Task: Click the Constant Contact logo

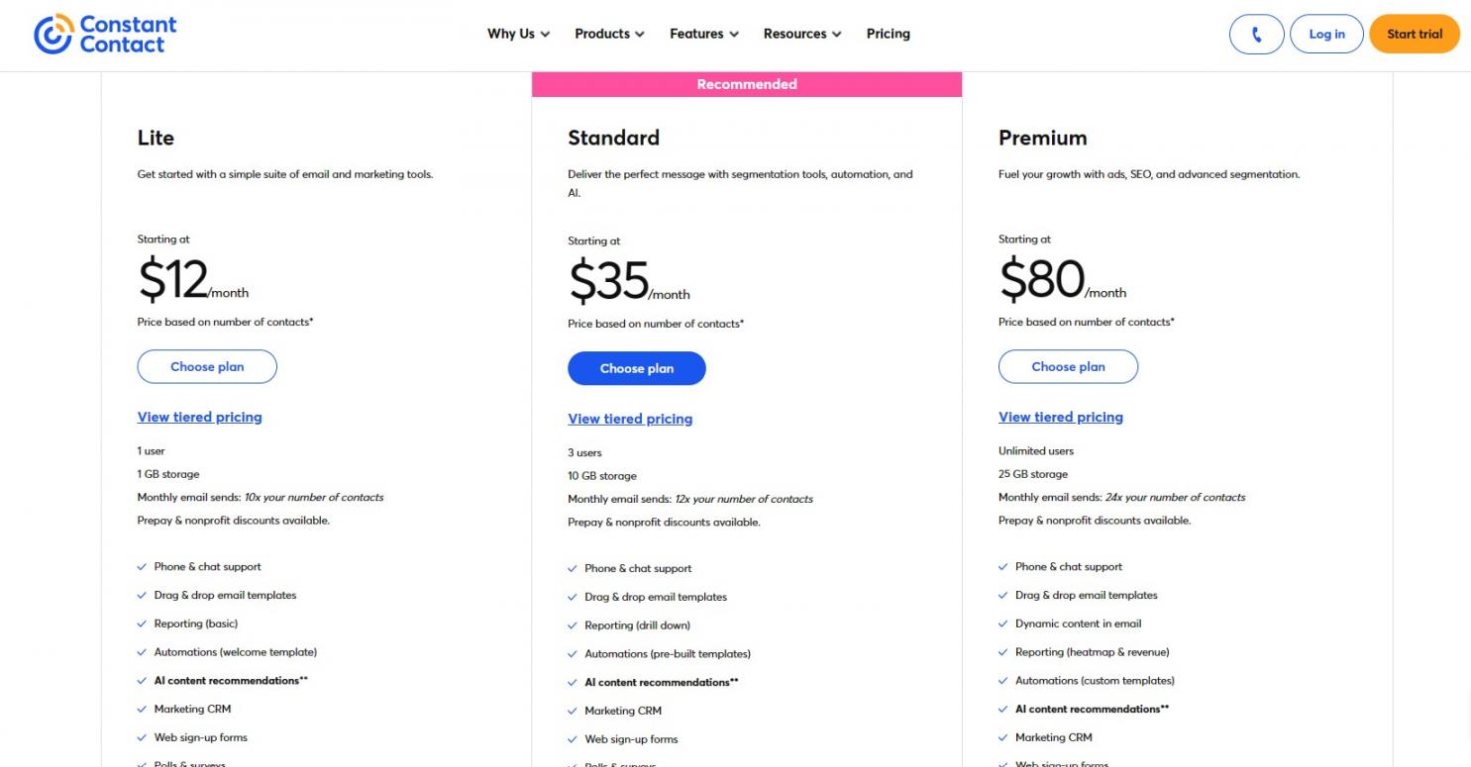Action: [x=106, y=34]
